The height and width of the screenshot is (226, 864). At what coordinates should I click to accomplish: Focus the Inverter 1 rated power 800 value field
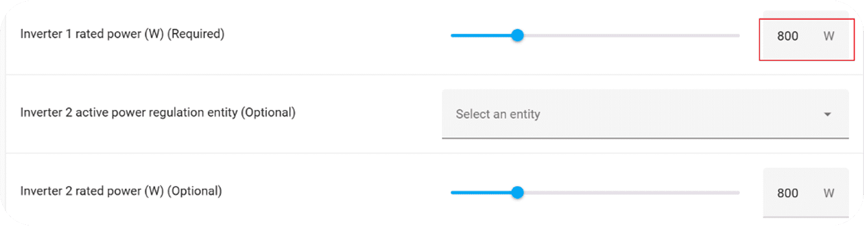[x=787, y=36]
